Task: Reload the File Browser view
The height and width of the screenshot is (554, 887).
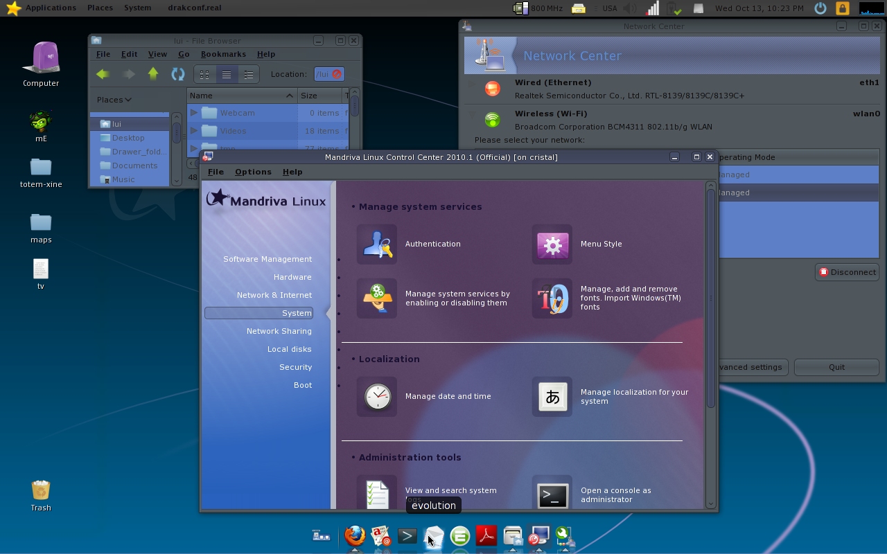Action: click(178, 74)
